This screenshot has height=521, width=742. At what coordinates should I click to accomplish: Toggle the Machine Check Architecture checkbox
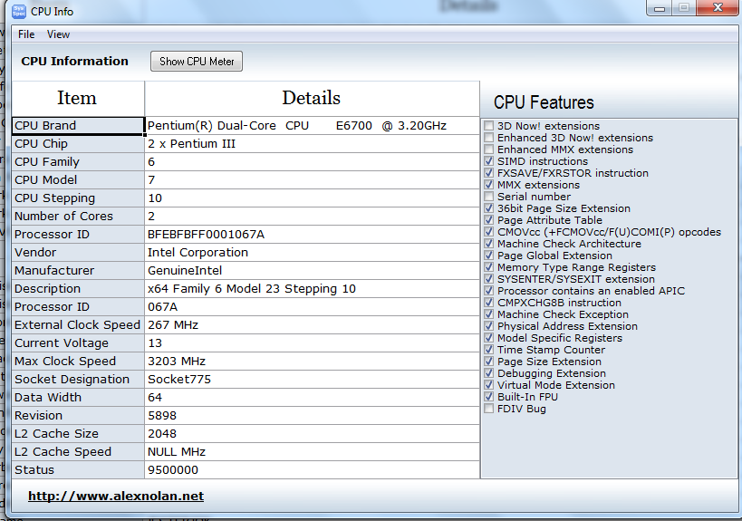pyautogui.click(x=489, y=244)
